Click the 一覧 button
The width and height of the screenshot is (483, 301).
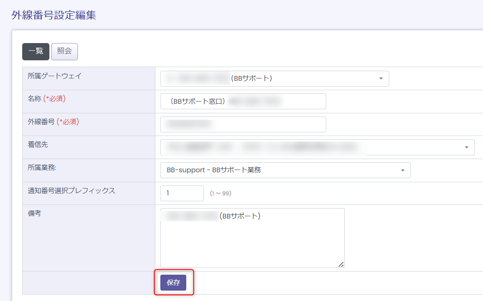(35, 52)
